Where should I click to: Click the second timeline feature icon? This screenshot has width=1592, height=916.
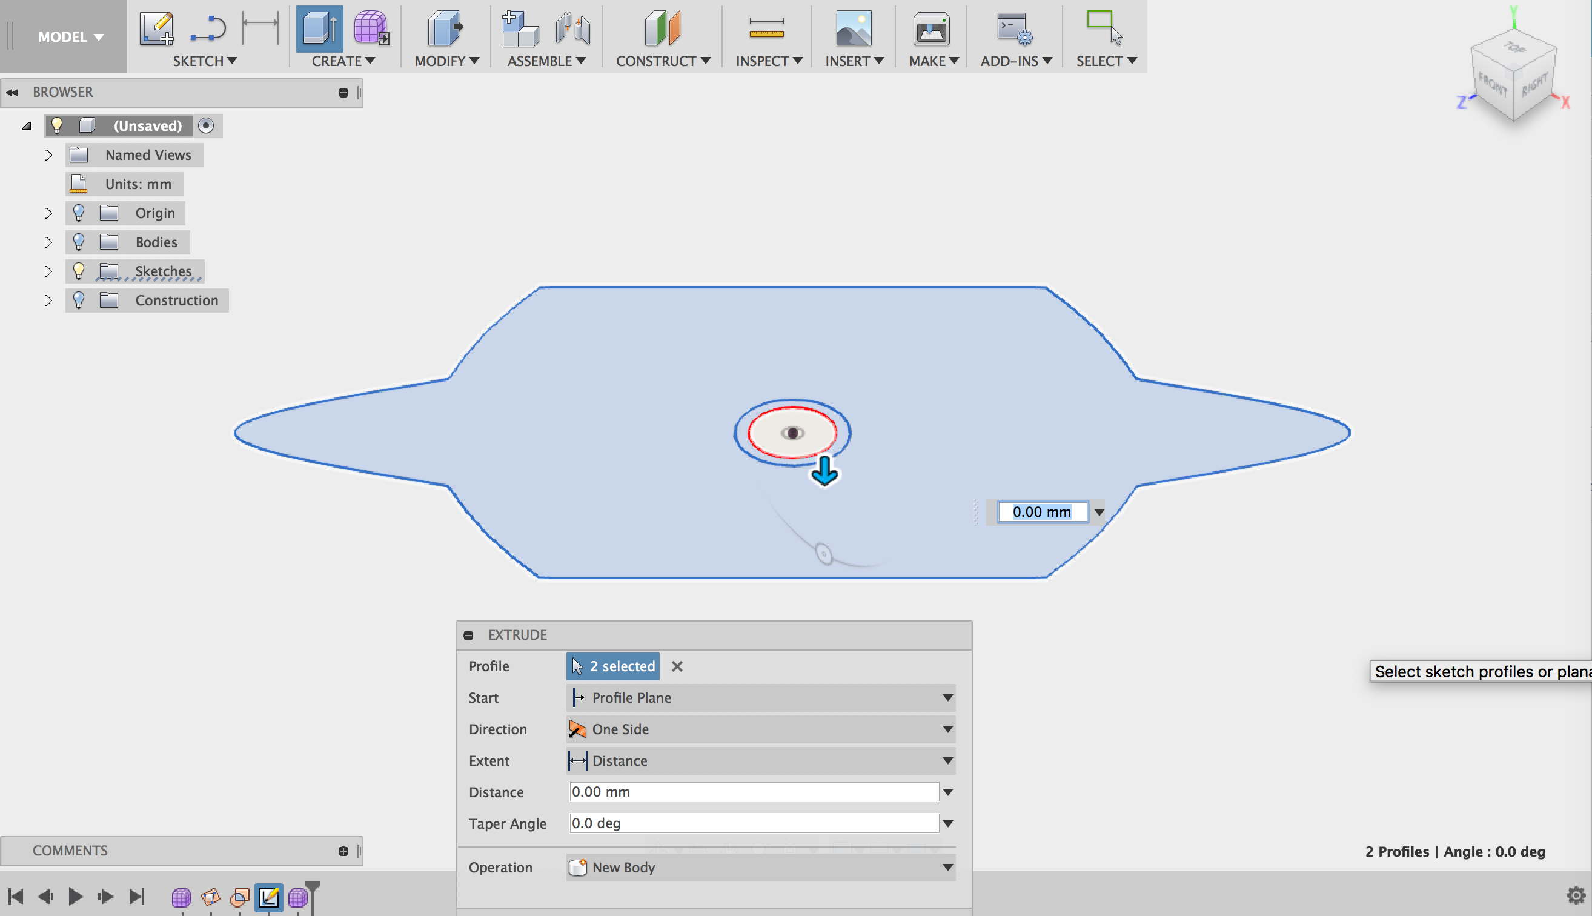[211, 897]
